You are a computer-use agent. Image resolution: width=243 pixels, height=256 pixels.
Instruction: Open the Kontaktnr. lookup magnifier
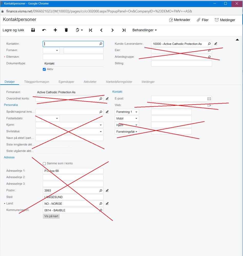[x=101, y=44]
